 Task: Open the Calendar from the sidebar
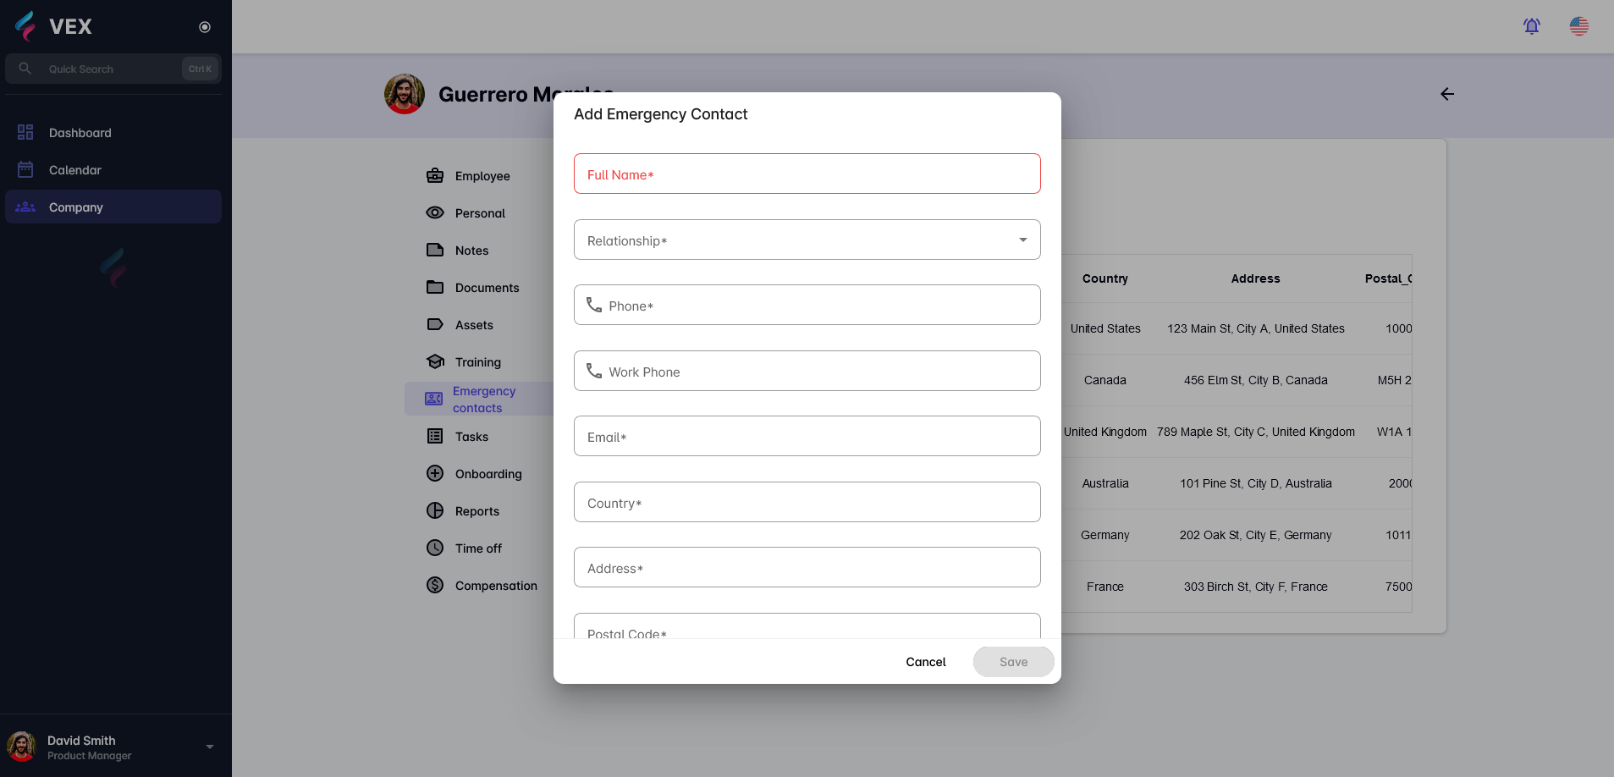coord(75,169)
